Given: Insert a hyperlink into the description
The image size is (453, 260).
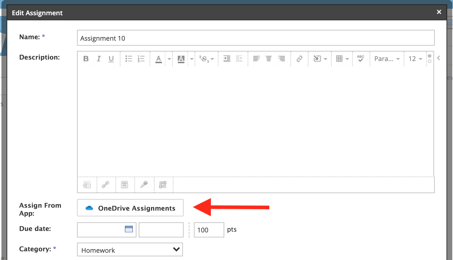Looking at the screenshot, I should tap(299, 58).
